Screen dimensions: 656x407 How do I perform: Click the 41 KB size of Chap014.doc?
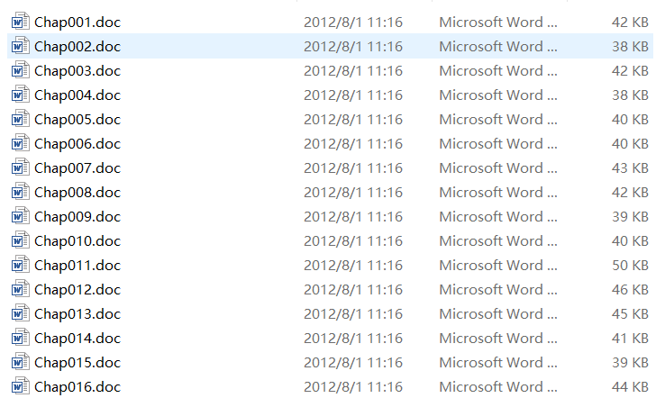tap(630, 338)
